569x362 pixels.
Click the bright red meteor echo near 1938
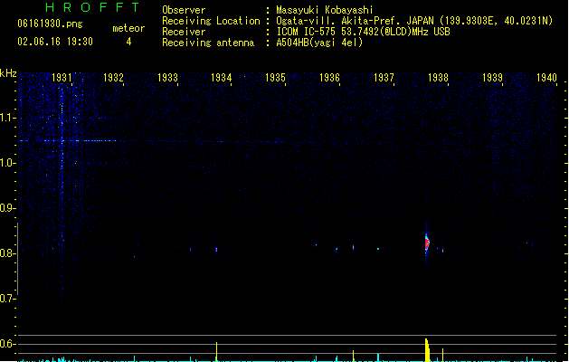coord(427,243)
